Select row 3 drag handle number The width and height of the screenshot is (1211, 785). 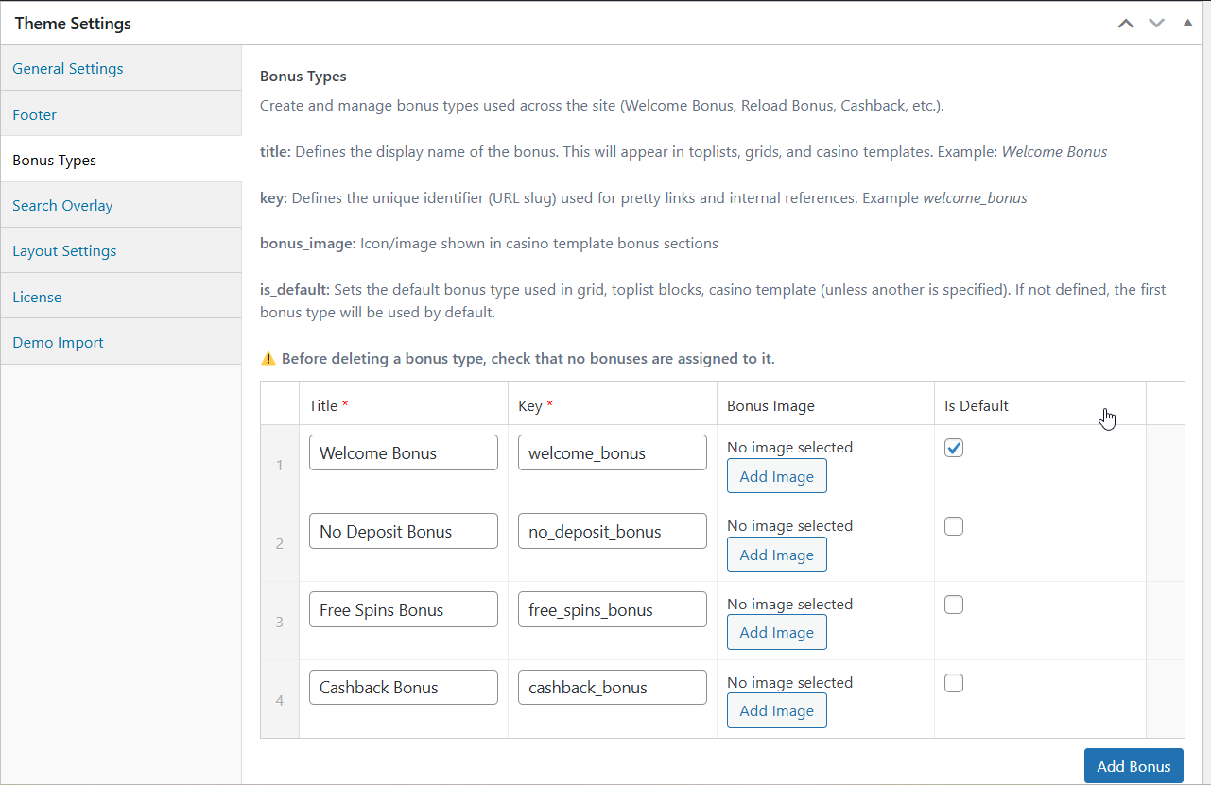280,622
